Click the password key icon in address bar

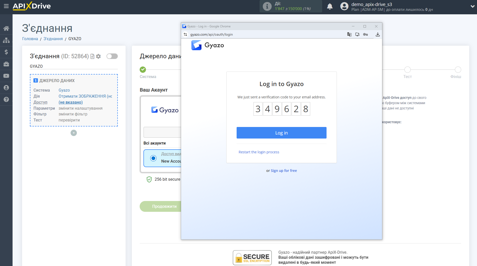365,34
